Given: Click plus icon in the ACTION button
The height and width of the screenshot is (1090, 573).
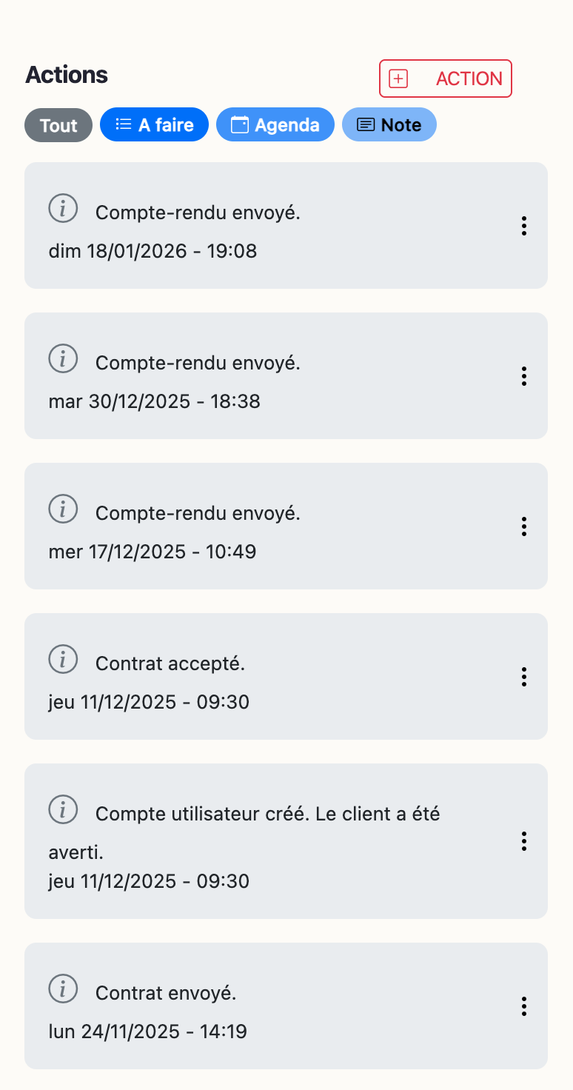Looking at the screenshot, I should pyautogui.click(x=398, y=78).
